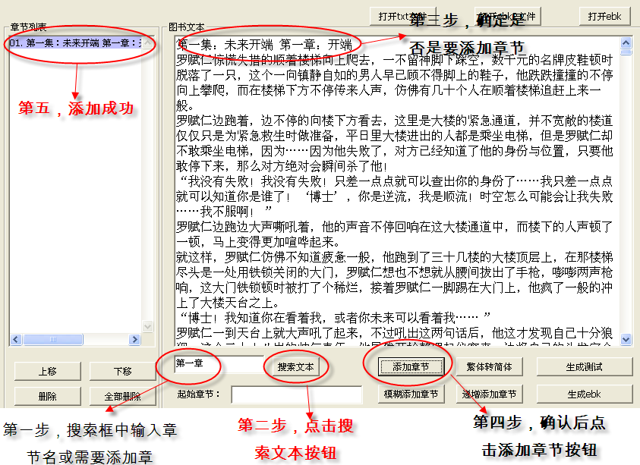Image resolution: width=640 pixels, height=465 pixels.
Task: Click the text area scrollbar down arrow
Action: point(626,339)
